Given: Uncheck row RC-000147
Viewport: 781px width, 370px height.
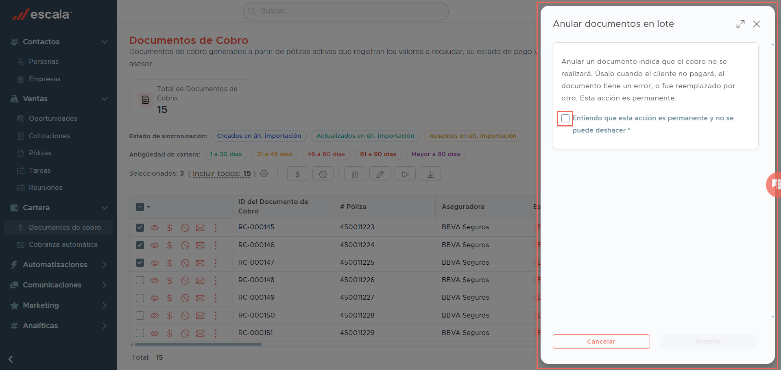Looking at the screenshot, I should [140, 263].
